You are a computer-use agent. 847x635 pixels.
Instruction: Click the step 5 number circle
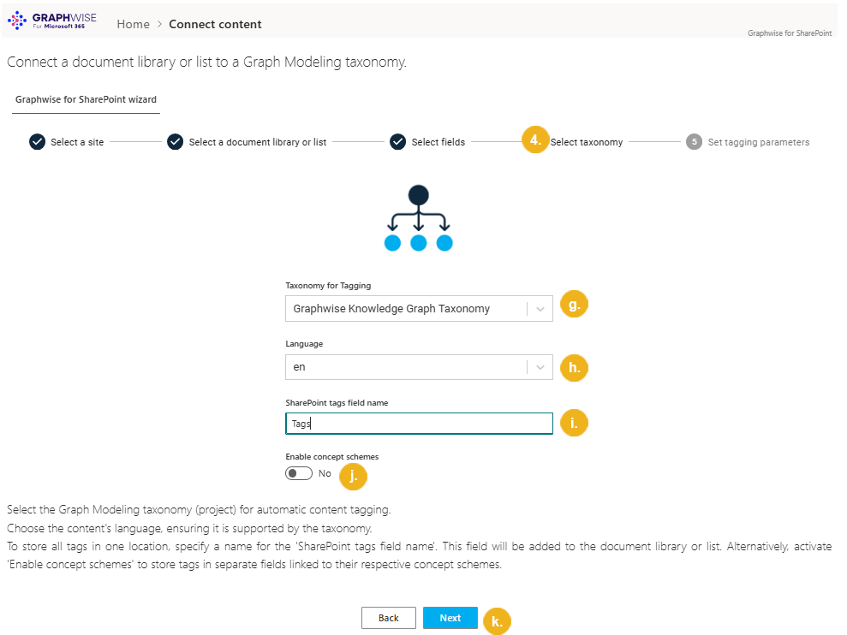(695, 142)
